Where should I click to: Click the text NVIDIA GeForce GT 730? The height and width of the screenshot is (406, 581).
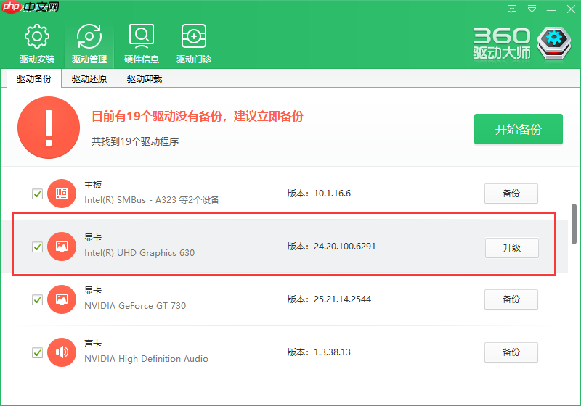(135, 306)
